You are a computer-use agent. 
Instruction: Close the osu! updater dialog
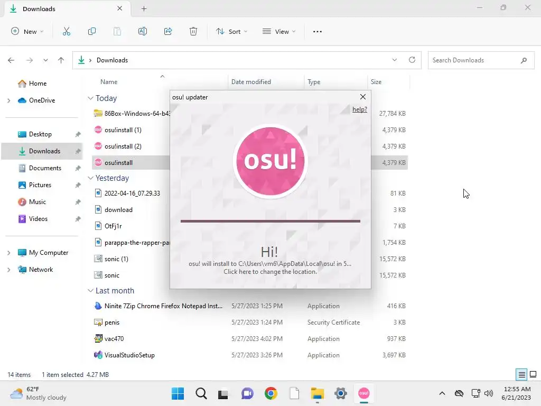362,97
